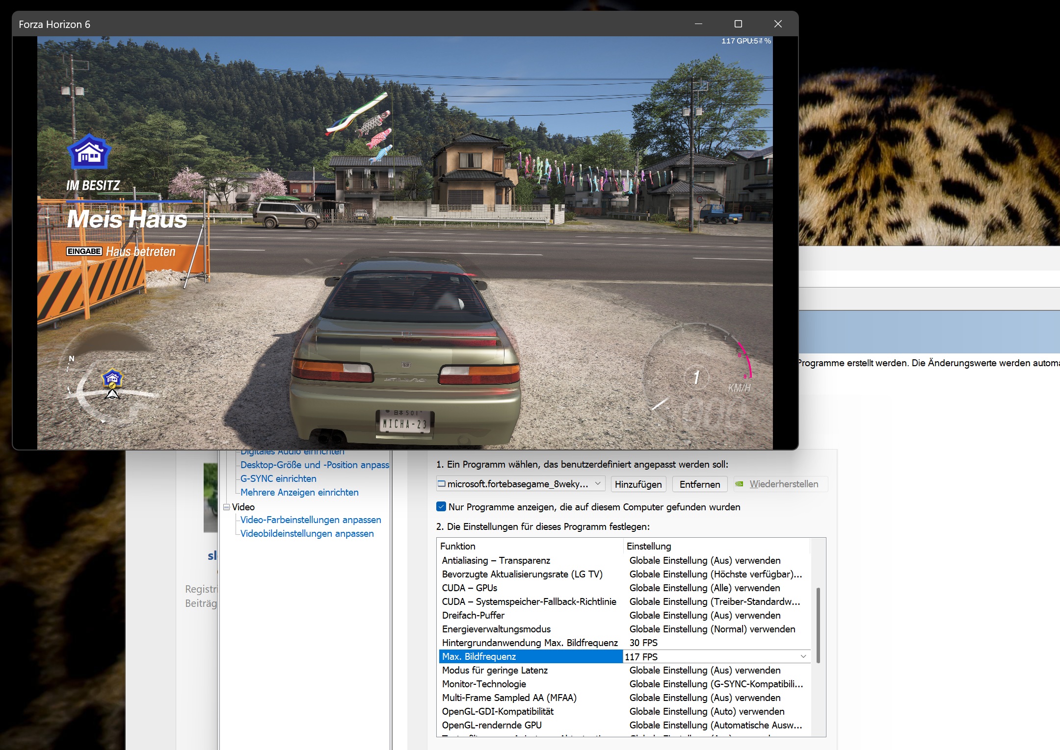The width and height of the screenshot is (1060, 750).
Task: Collapse the Video tree node
Action: coord(227,507)
